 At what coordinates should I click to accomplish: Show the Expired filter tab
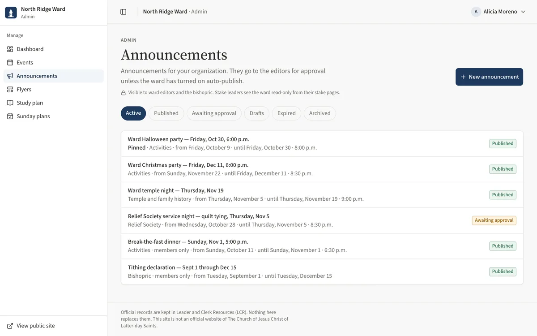click(286, 113)
